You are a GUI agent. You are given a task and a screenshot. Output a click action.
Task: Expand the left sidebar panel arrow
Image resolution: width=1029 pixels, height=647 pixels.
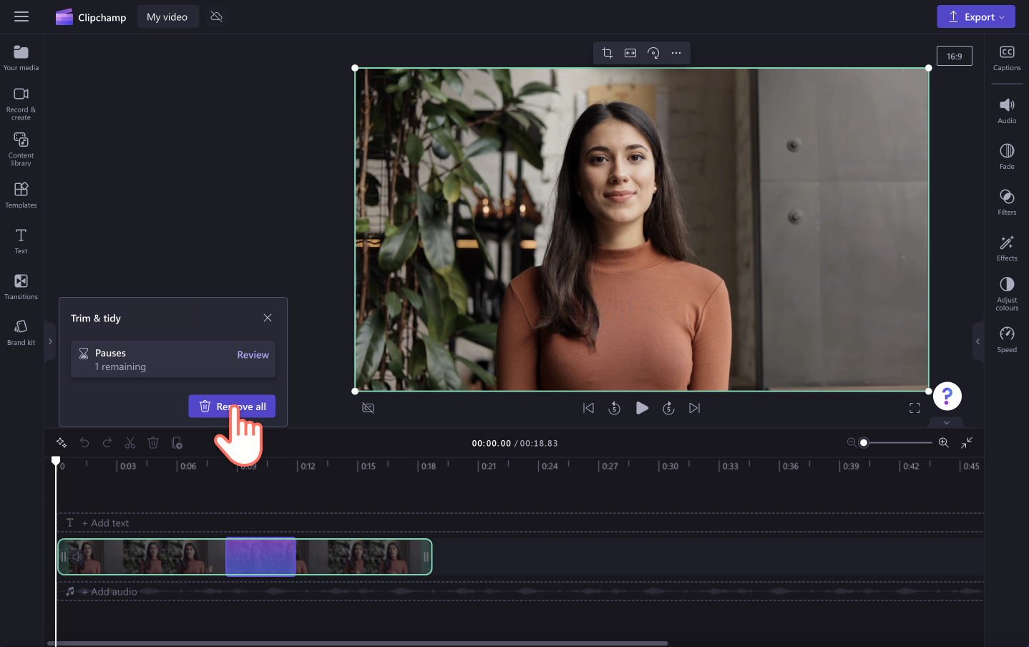[x=50, y=341]
